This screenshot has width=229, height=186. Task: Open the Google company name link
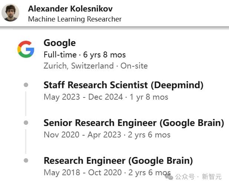[60, 43]
